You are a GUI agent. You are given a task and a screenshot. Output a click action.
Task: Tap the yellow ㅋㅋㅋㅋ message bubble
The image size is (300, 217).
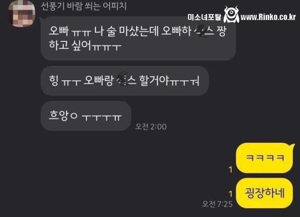(264, 158)
